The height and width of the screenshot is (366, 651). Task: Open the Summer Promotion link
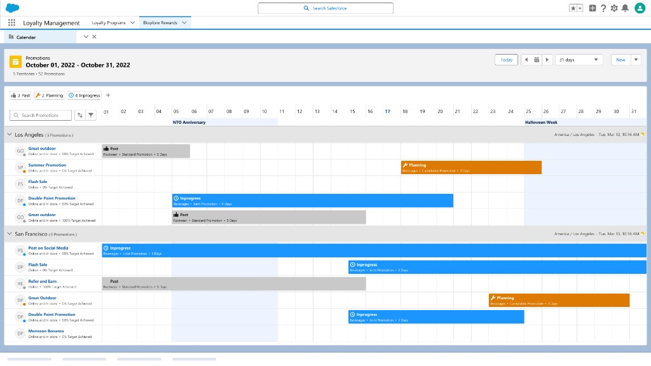pos(47,165)
